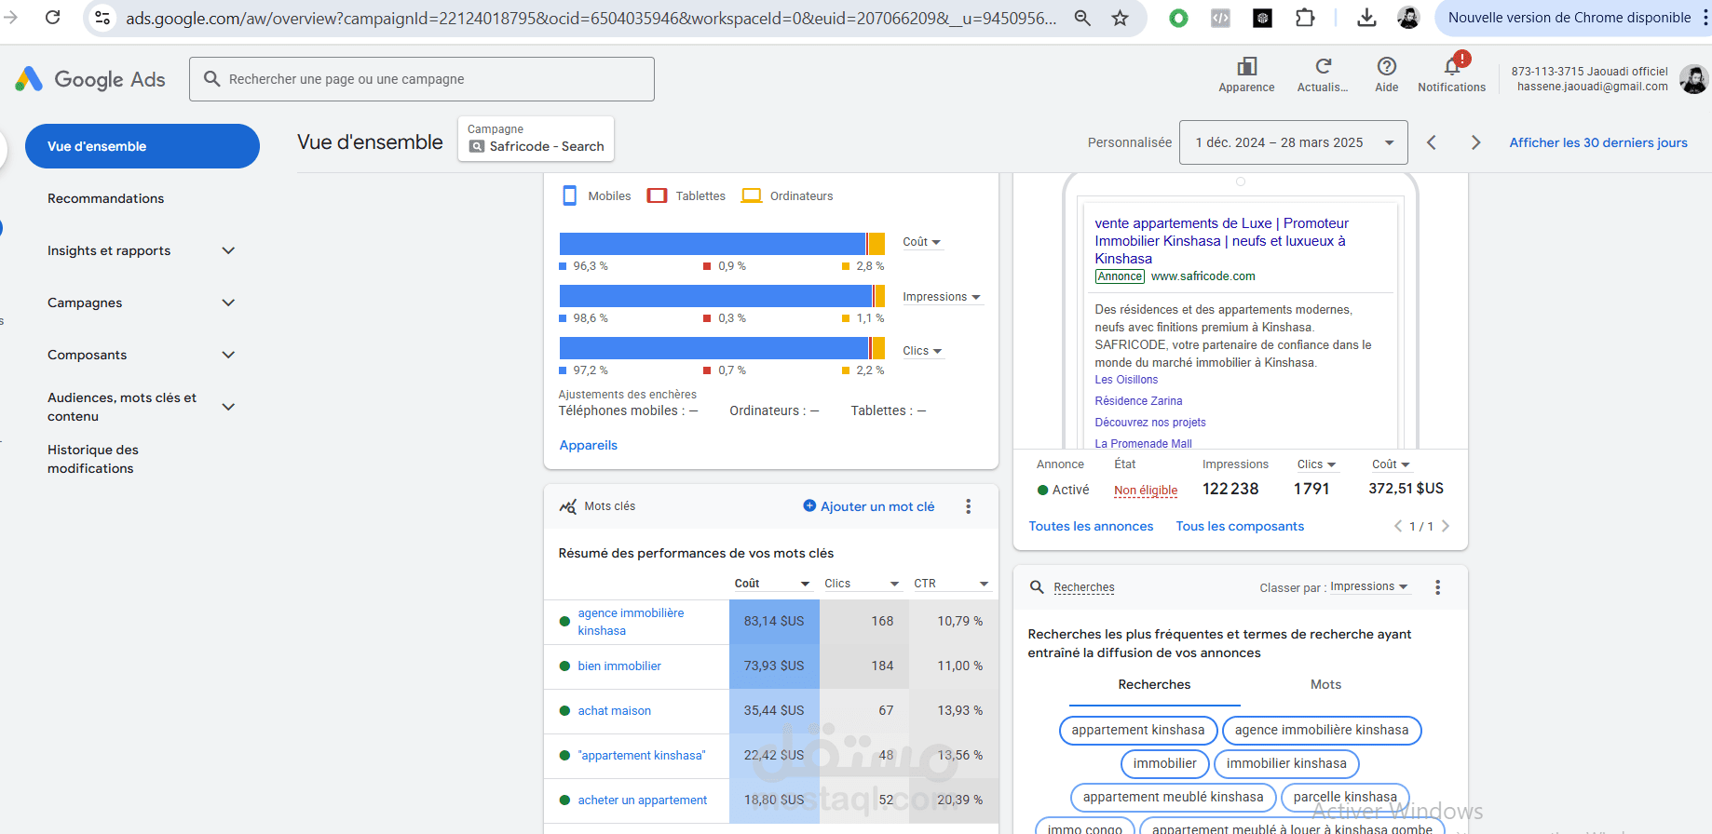
Task: Open the CTR column dropdown in keywords table
Action: coord(951,584)
